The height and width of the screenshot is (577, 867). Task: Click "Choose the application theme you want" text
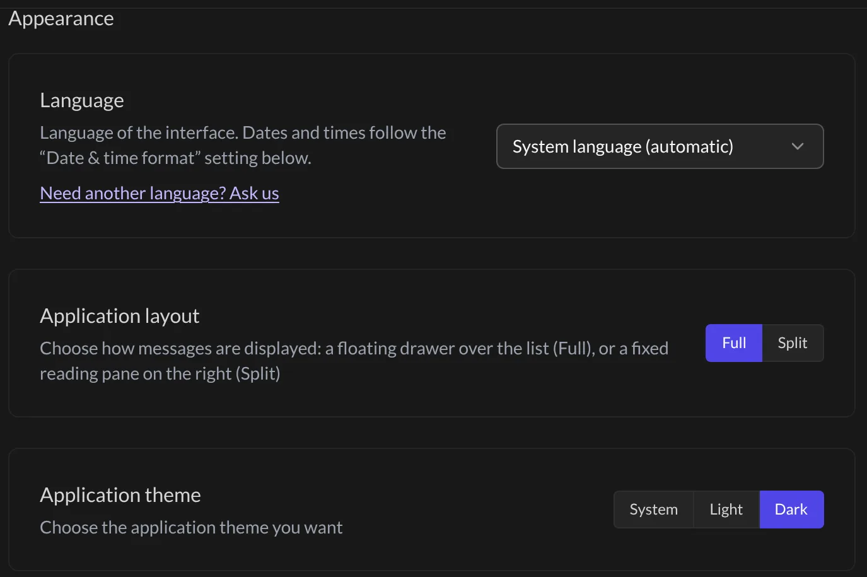[x=191, y=527]
